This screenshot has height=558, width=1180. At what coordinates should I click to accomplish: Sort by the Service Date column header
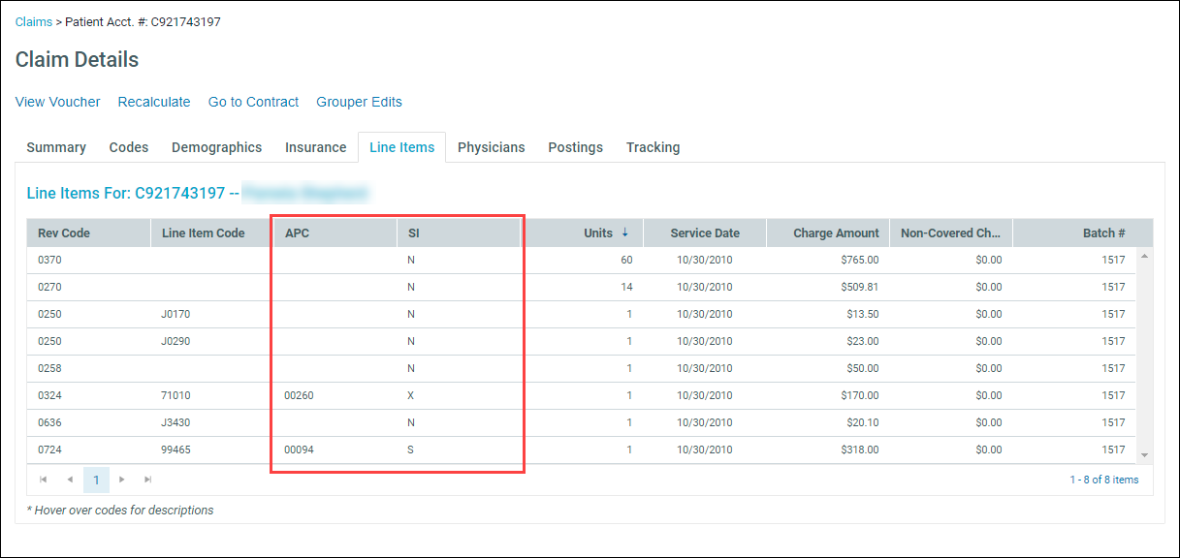coord(705,232)
